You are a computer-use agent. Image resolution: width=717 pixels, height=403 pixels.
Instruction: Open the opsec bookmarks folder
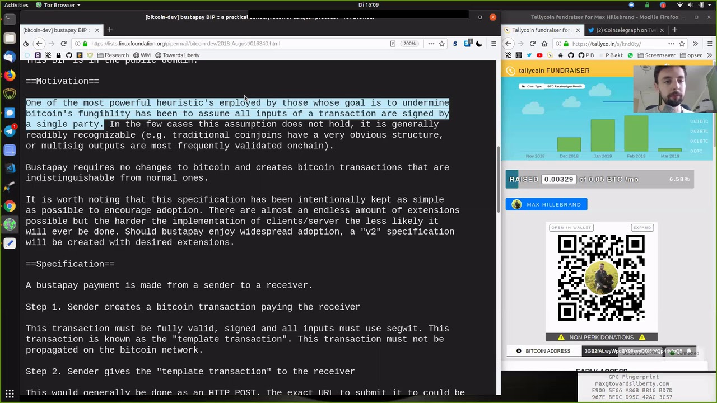[x=691, y=55]
